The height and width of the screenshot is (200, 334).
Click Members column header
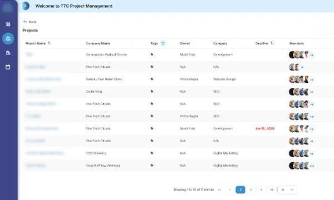297,43
